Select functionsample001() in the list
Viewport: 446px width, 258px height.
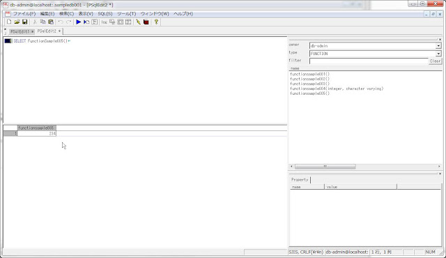coord(309,74)
